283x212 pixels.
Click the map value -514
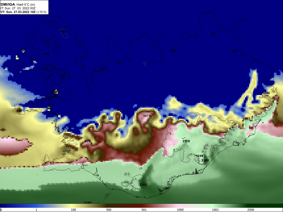(119, 62)
